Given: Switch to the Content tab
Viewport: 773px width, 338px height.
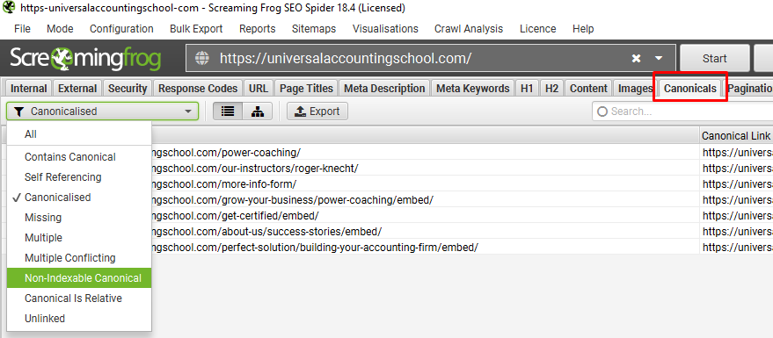Looking at the screenshot, I should click(x=588, y=88).
